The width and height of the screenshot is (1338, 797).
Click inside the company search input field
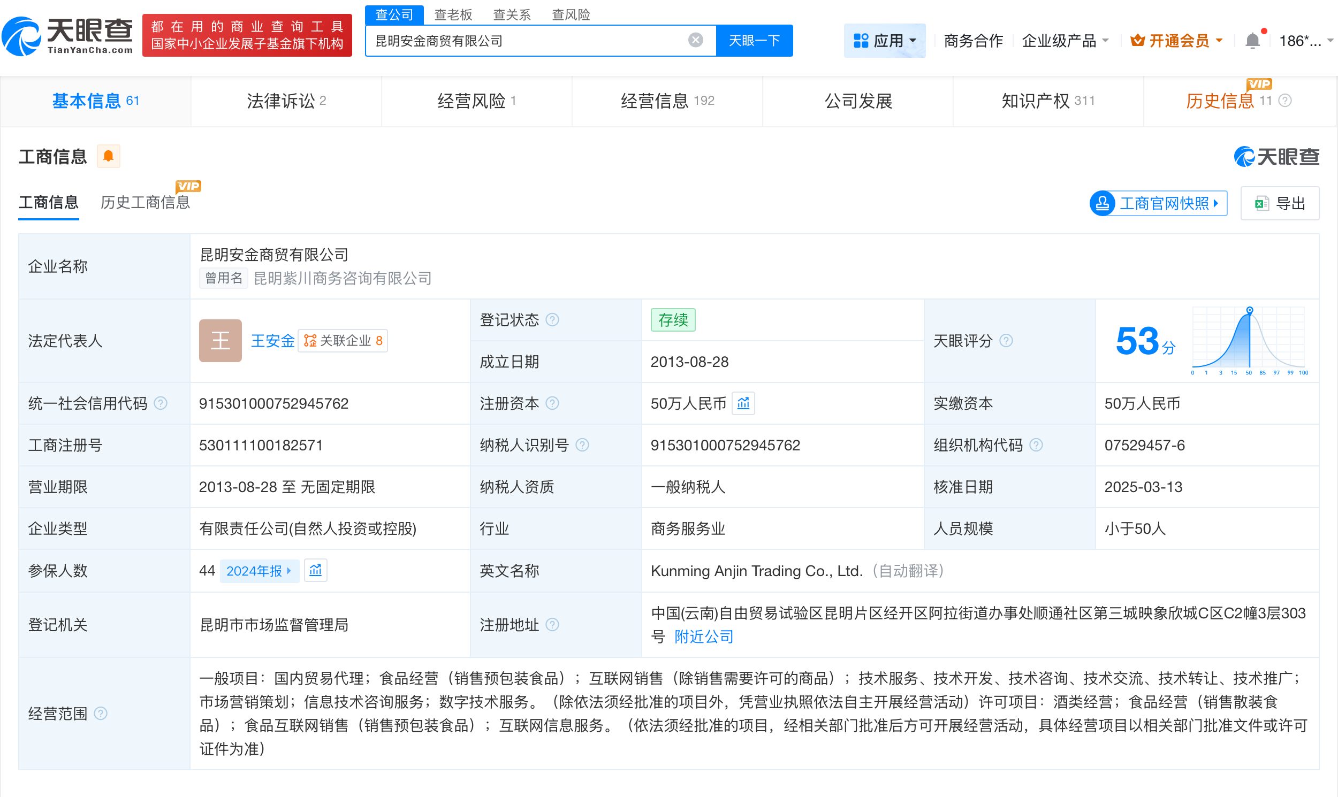[537, 40]
